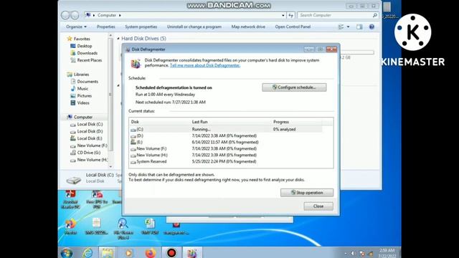Image resolution: width=459 pixels, height=258 pixels.
Task: Select Pictures library in navigation pane
Action: [x=84, y=95]
